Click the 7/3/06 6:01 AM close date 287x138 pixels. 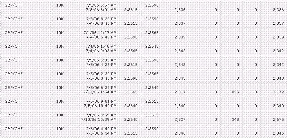click(x=101, y=10)
